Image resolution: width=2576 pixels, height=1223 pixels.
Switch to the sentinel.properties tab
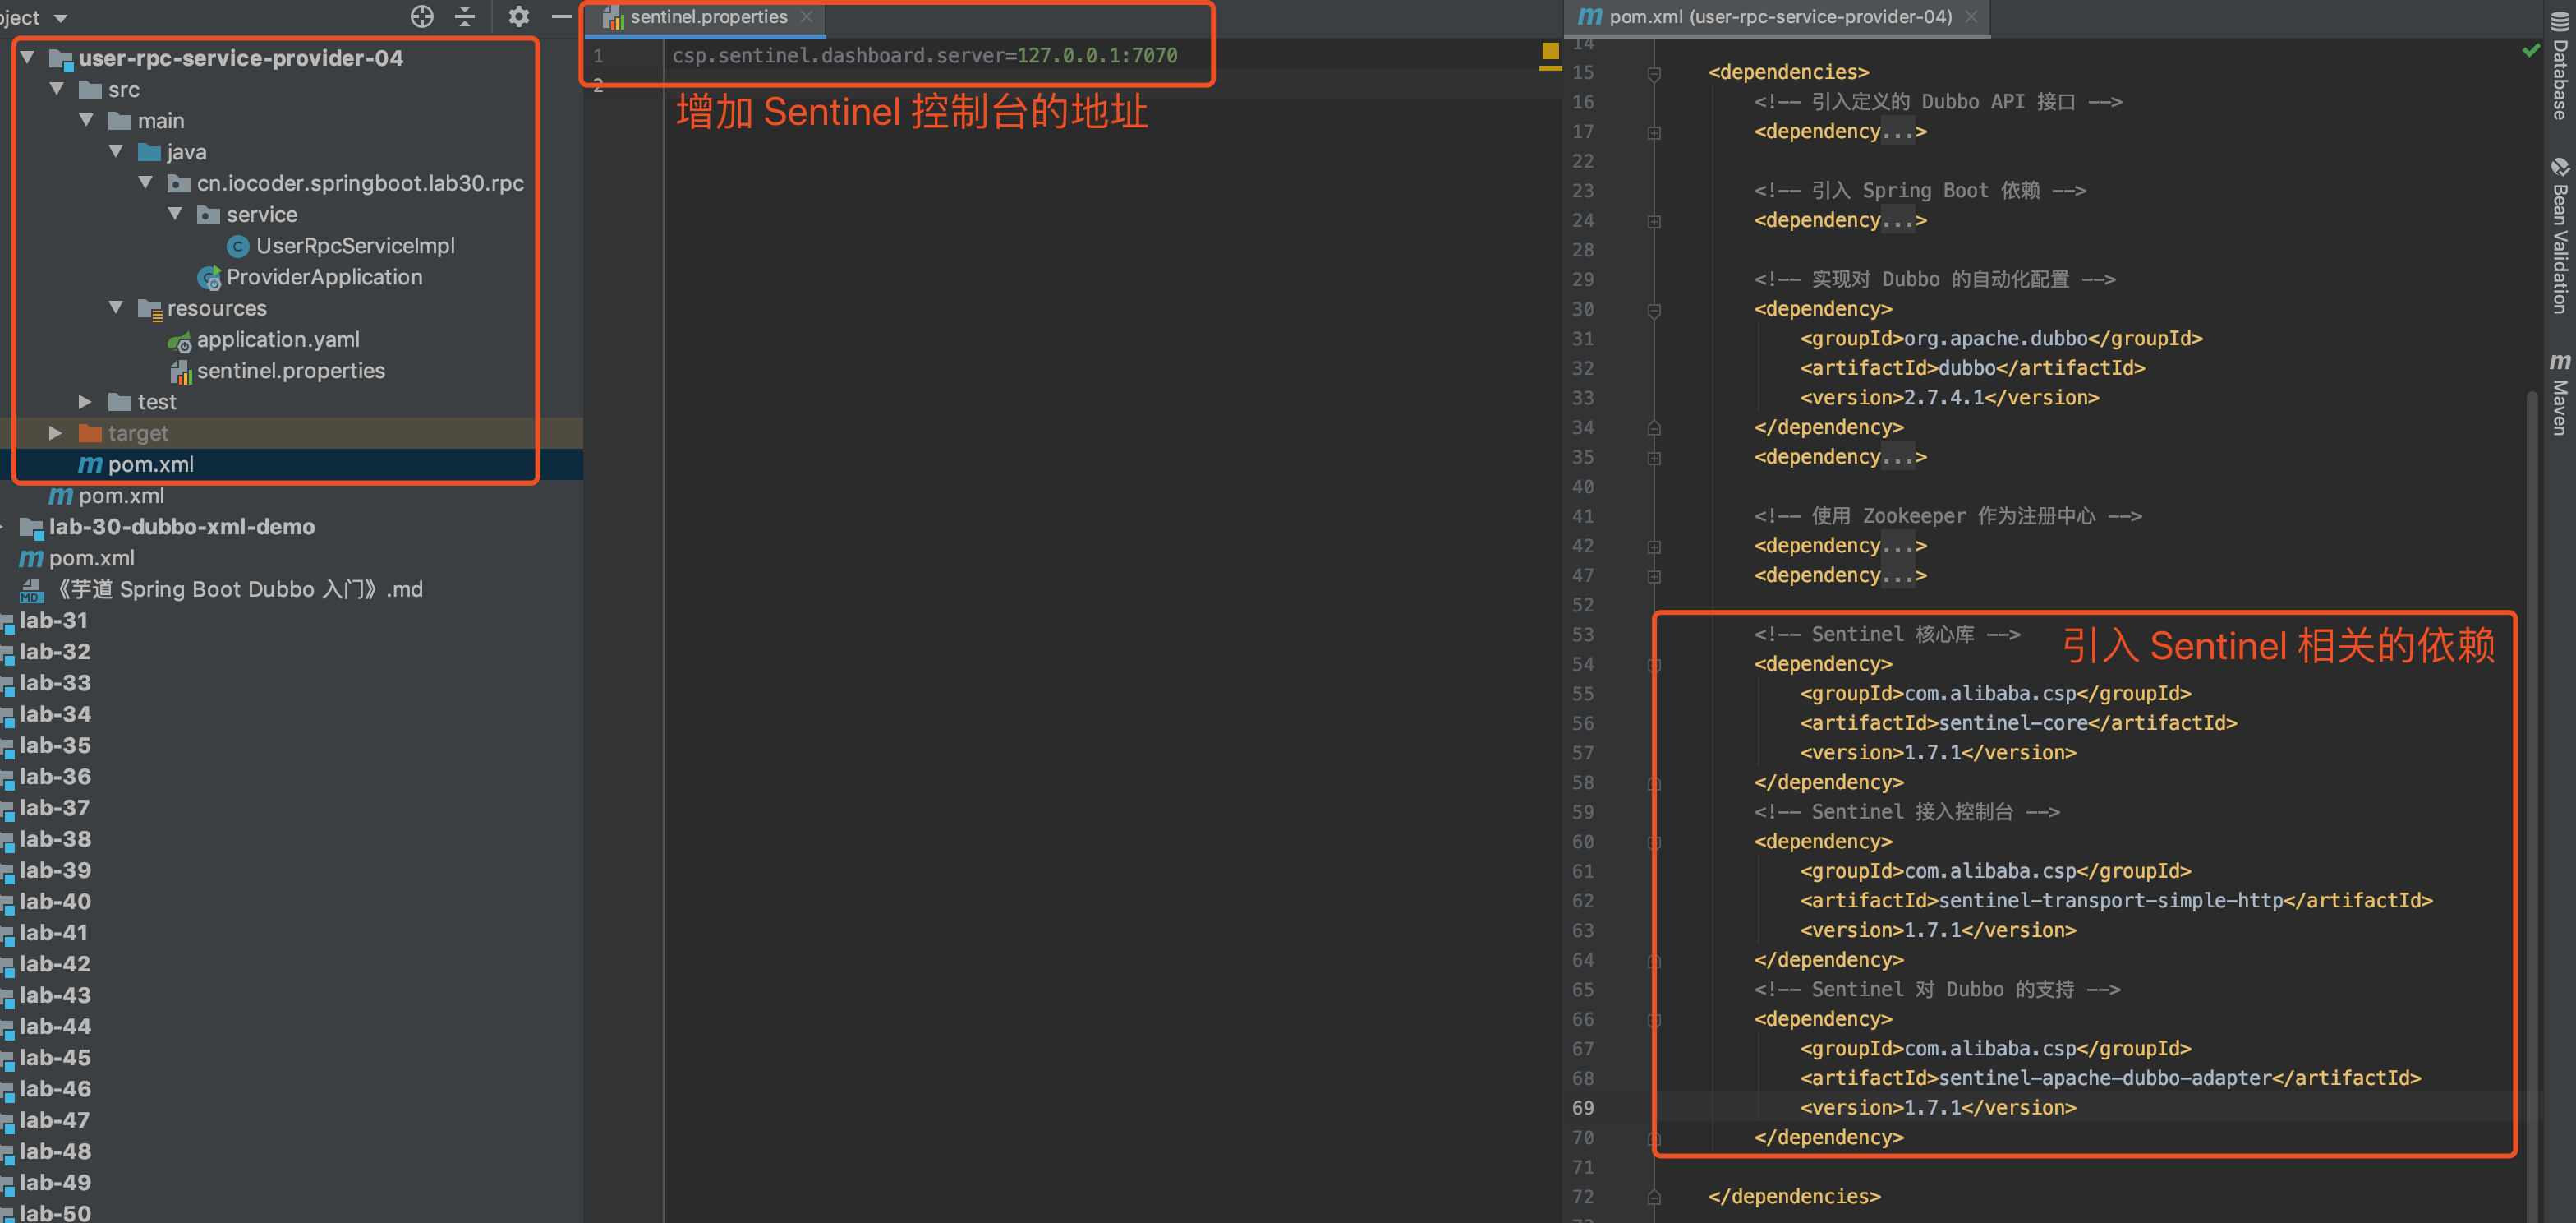708,17
